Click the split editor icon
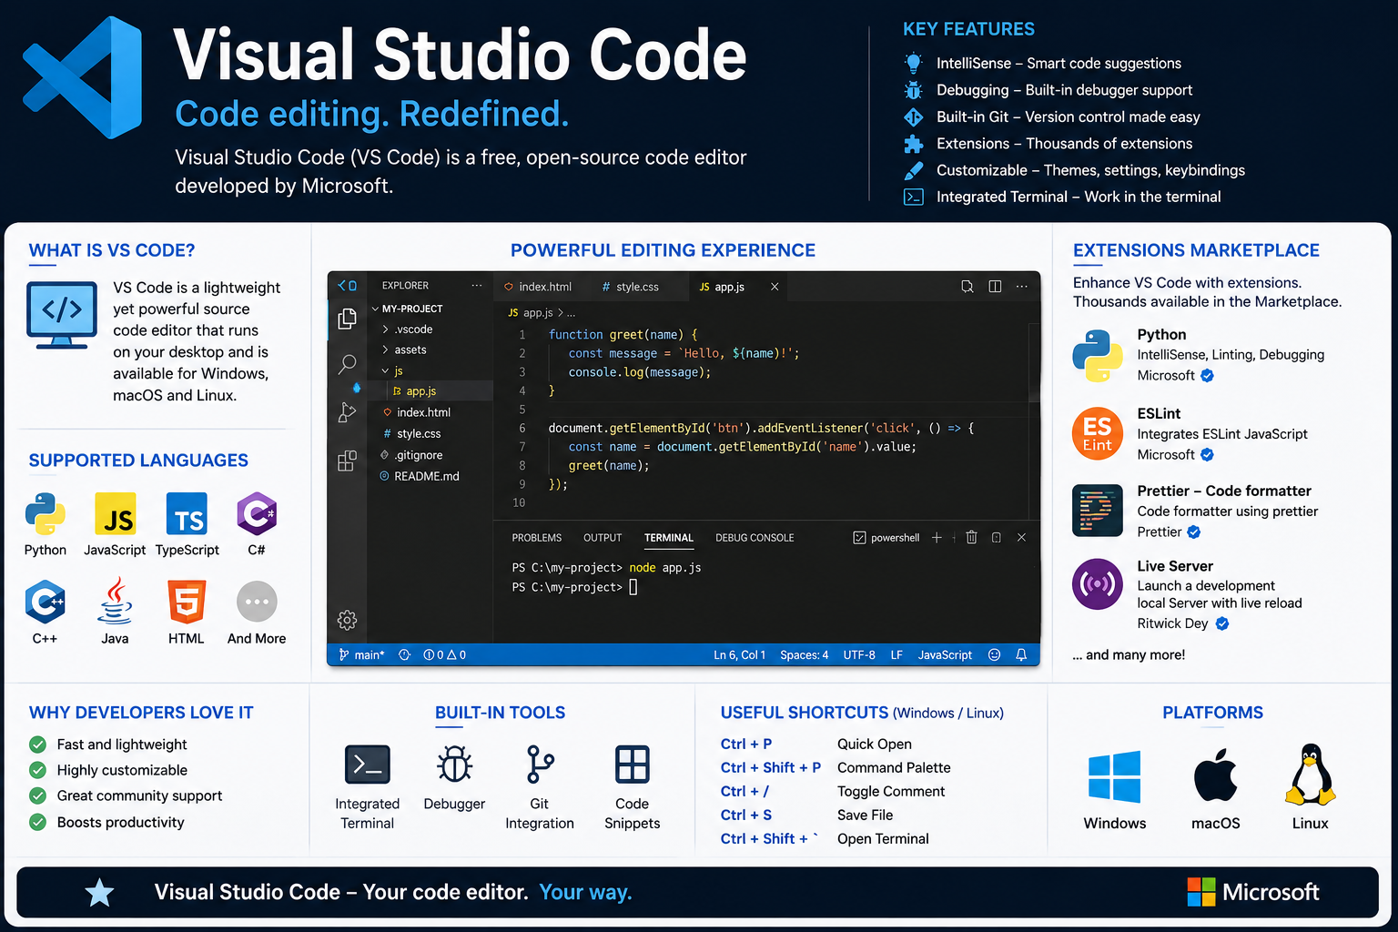The width and height of the screenshot is (1398, 932). tap(995, 287)
